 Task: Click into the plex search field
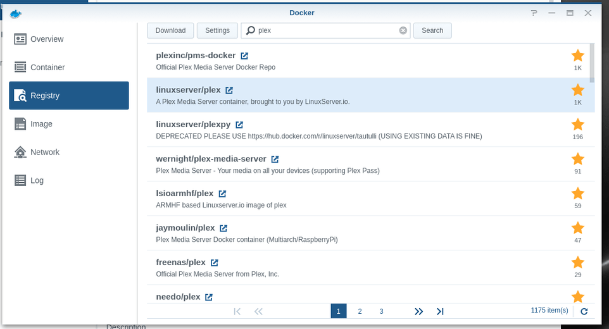pos(326,30)
